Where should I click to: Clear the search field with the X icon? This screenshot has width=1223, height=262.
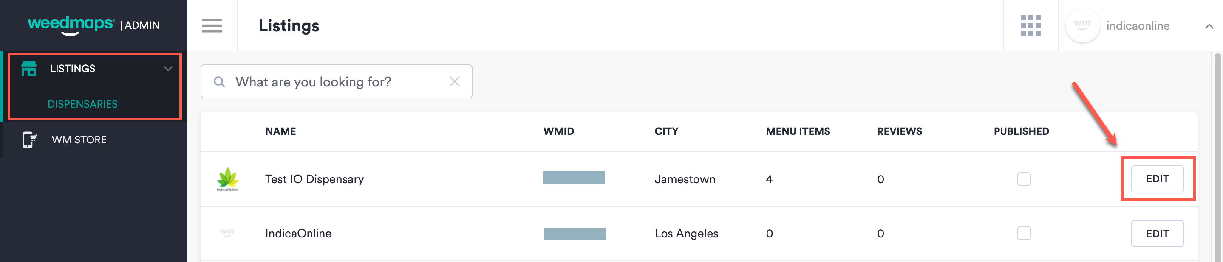[x=455, y=81]
